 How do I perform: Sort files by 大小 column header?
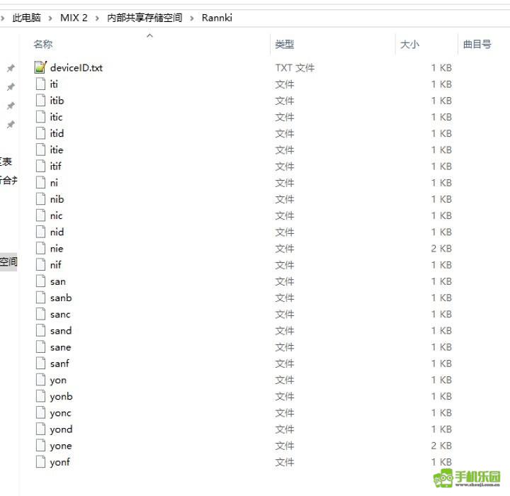pyautogui.click(x=409, y=45)
